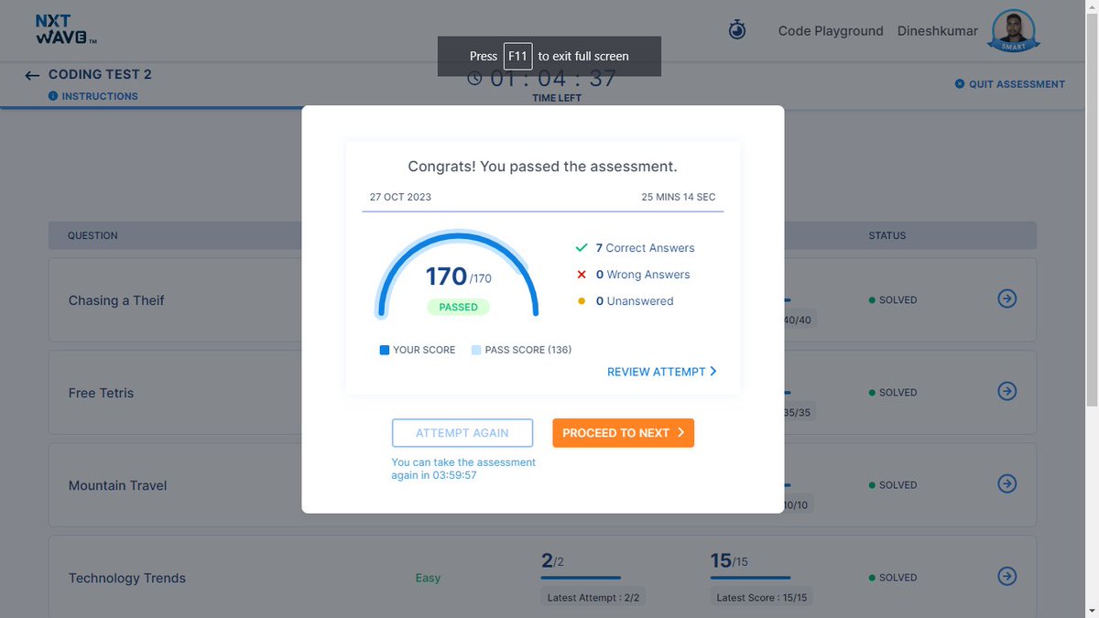Open the Chasing a Theif question arrow

pos(1007,298)
